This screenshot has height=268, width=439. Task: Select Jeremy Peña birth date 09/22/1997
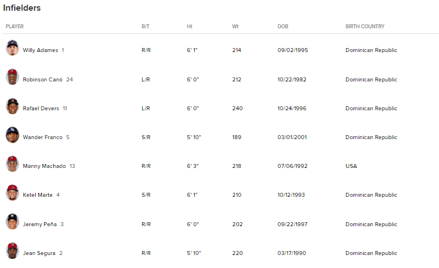[x=292, y=224]
